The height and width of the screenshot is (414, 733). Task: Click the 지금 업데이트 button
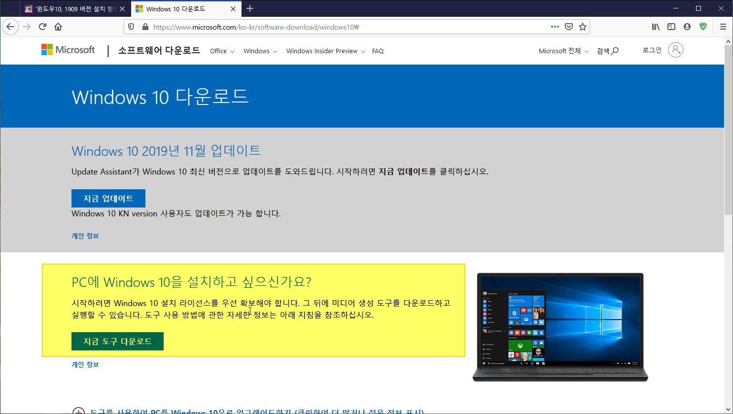click(108, 199)
